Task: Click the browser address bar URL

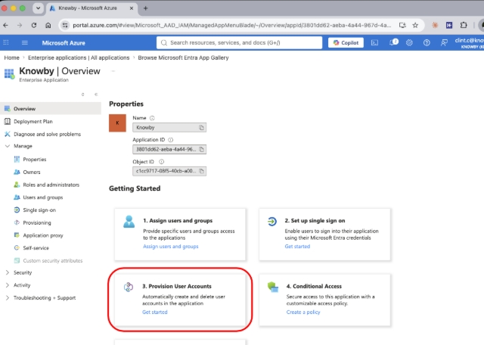Action: point(231,25)
